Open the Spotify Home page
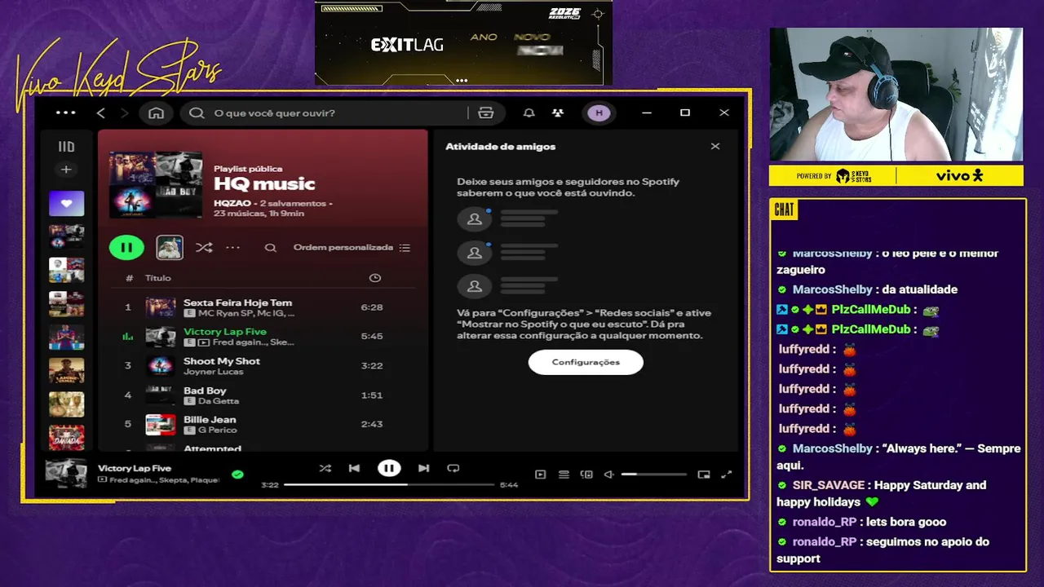1044x587 pixels. [x=156, y=113]
